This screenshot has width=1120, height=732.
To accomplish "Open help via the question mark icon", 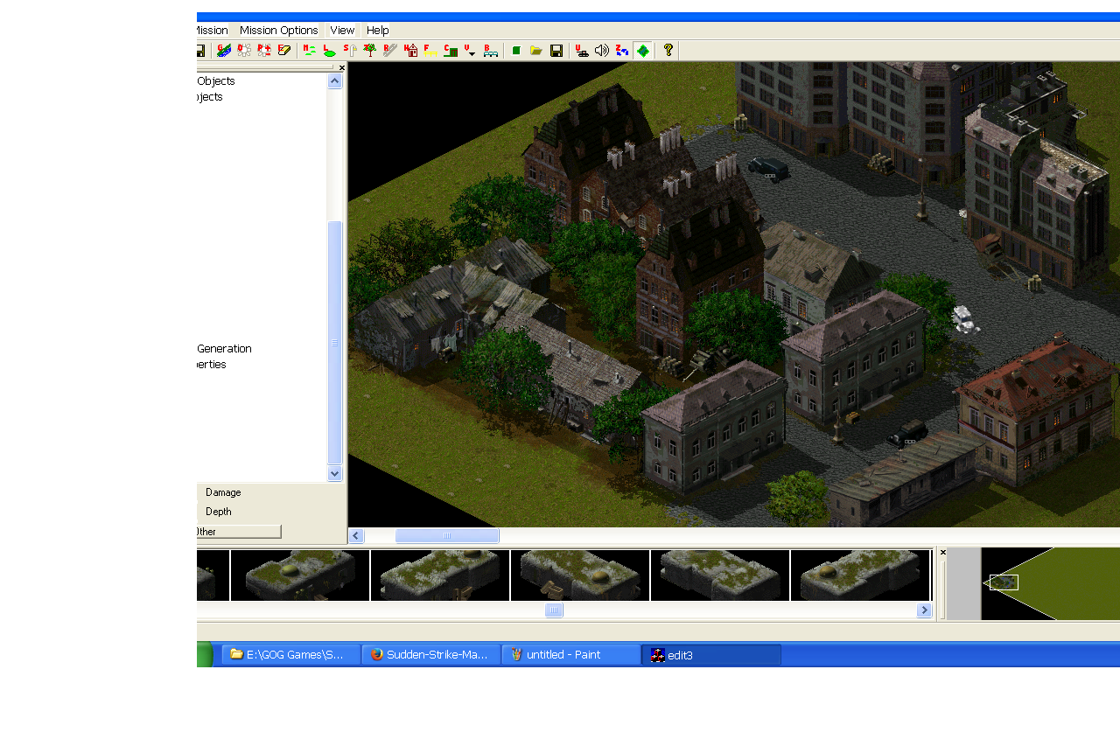I will [668, 51].
